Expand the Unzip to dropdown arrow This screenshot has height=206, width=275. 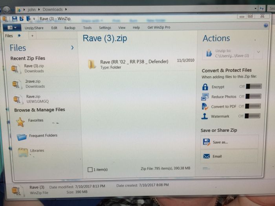pos(258,52)
